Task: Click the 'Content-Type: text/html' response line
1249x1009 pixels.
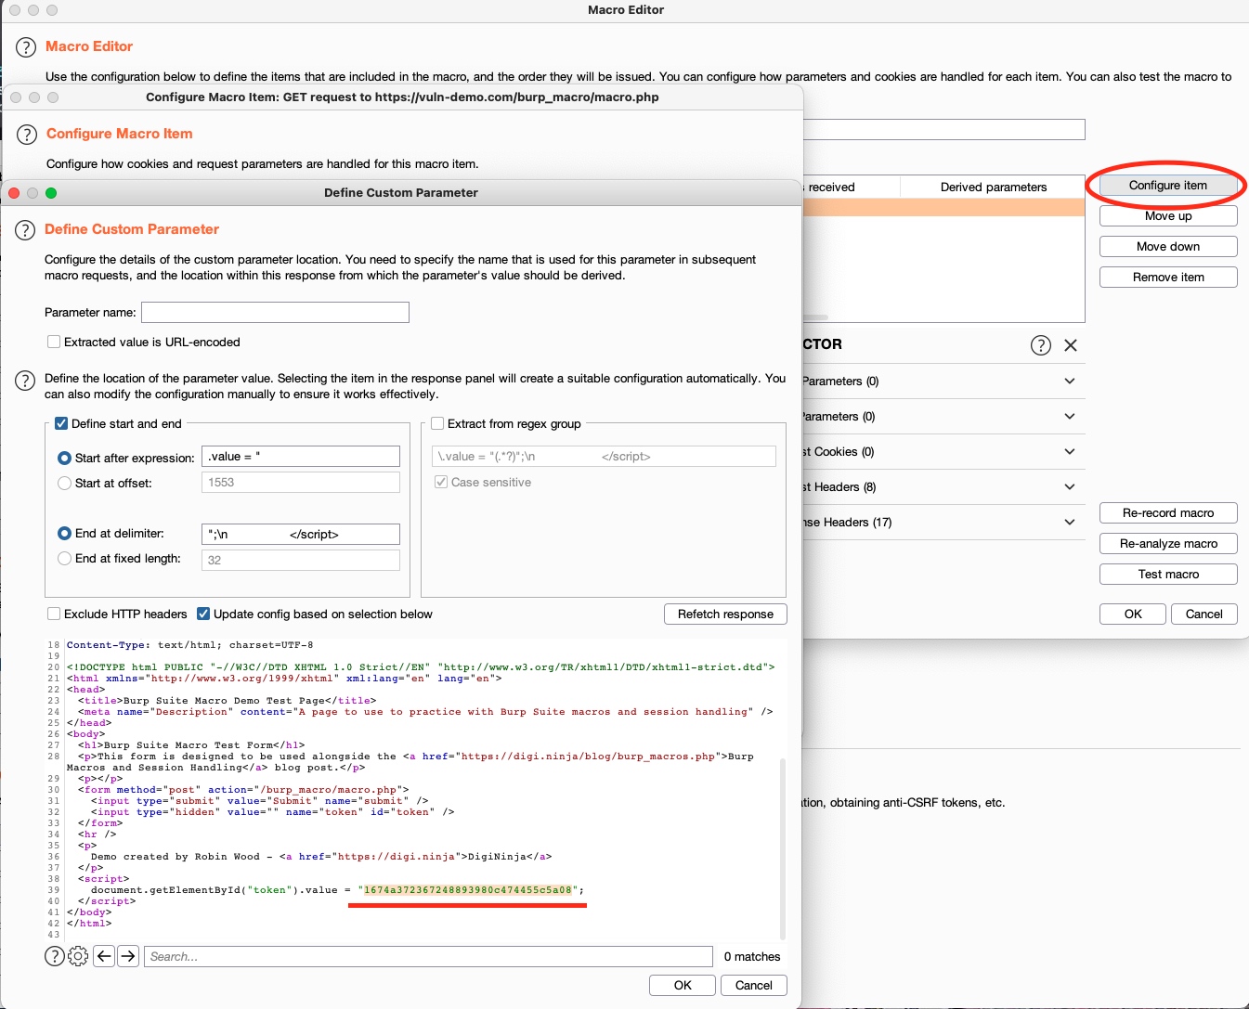Action: click(x=189, y=645)
